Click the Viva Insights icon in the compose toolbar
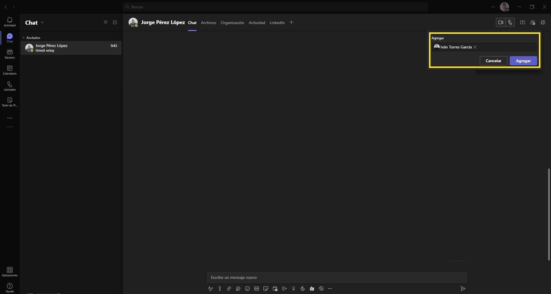This screenshot has width=551, height=294. pos(321,289)
